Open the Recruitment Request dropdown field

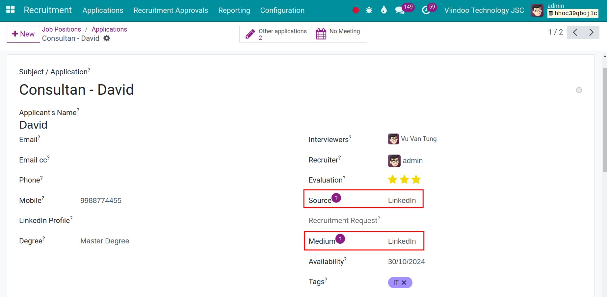344,220
